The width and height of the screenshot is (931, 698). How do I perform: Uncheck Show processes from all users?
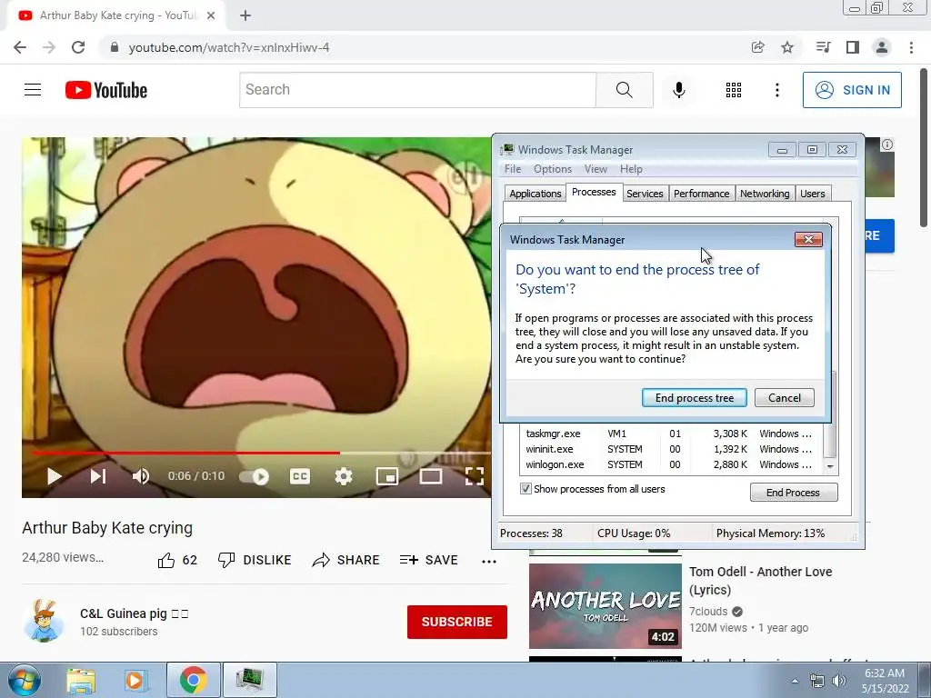tap(526, 488)
